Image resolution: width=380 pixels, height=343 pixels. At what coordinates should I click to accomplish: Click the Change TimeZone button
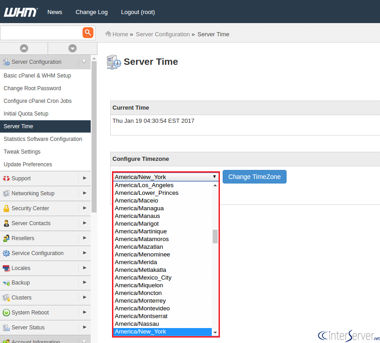tap(254, 177)
